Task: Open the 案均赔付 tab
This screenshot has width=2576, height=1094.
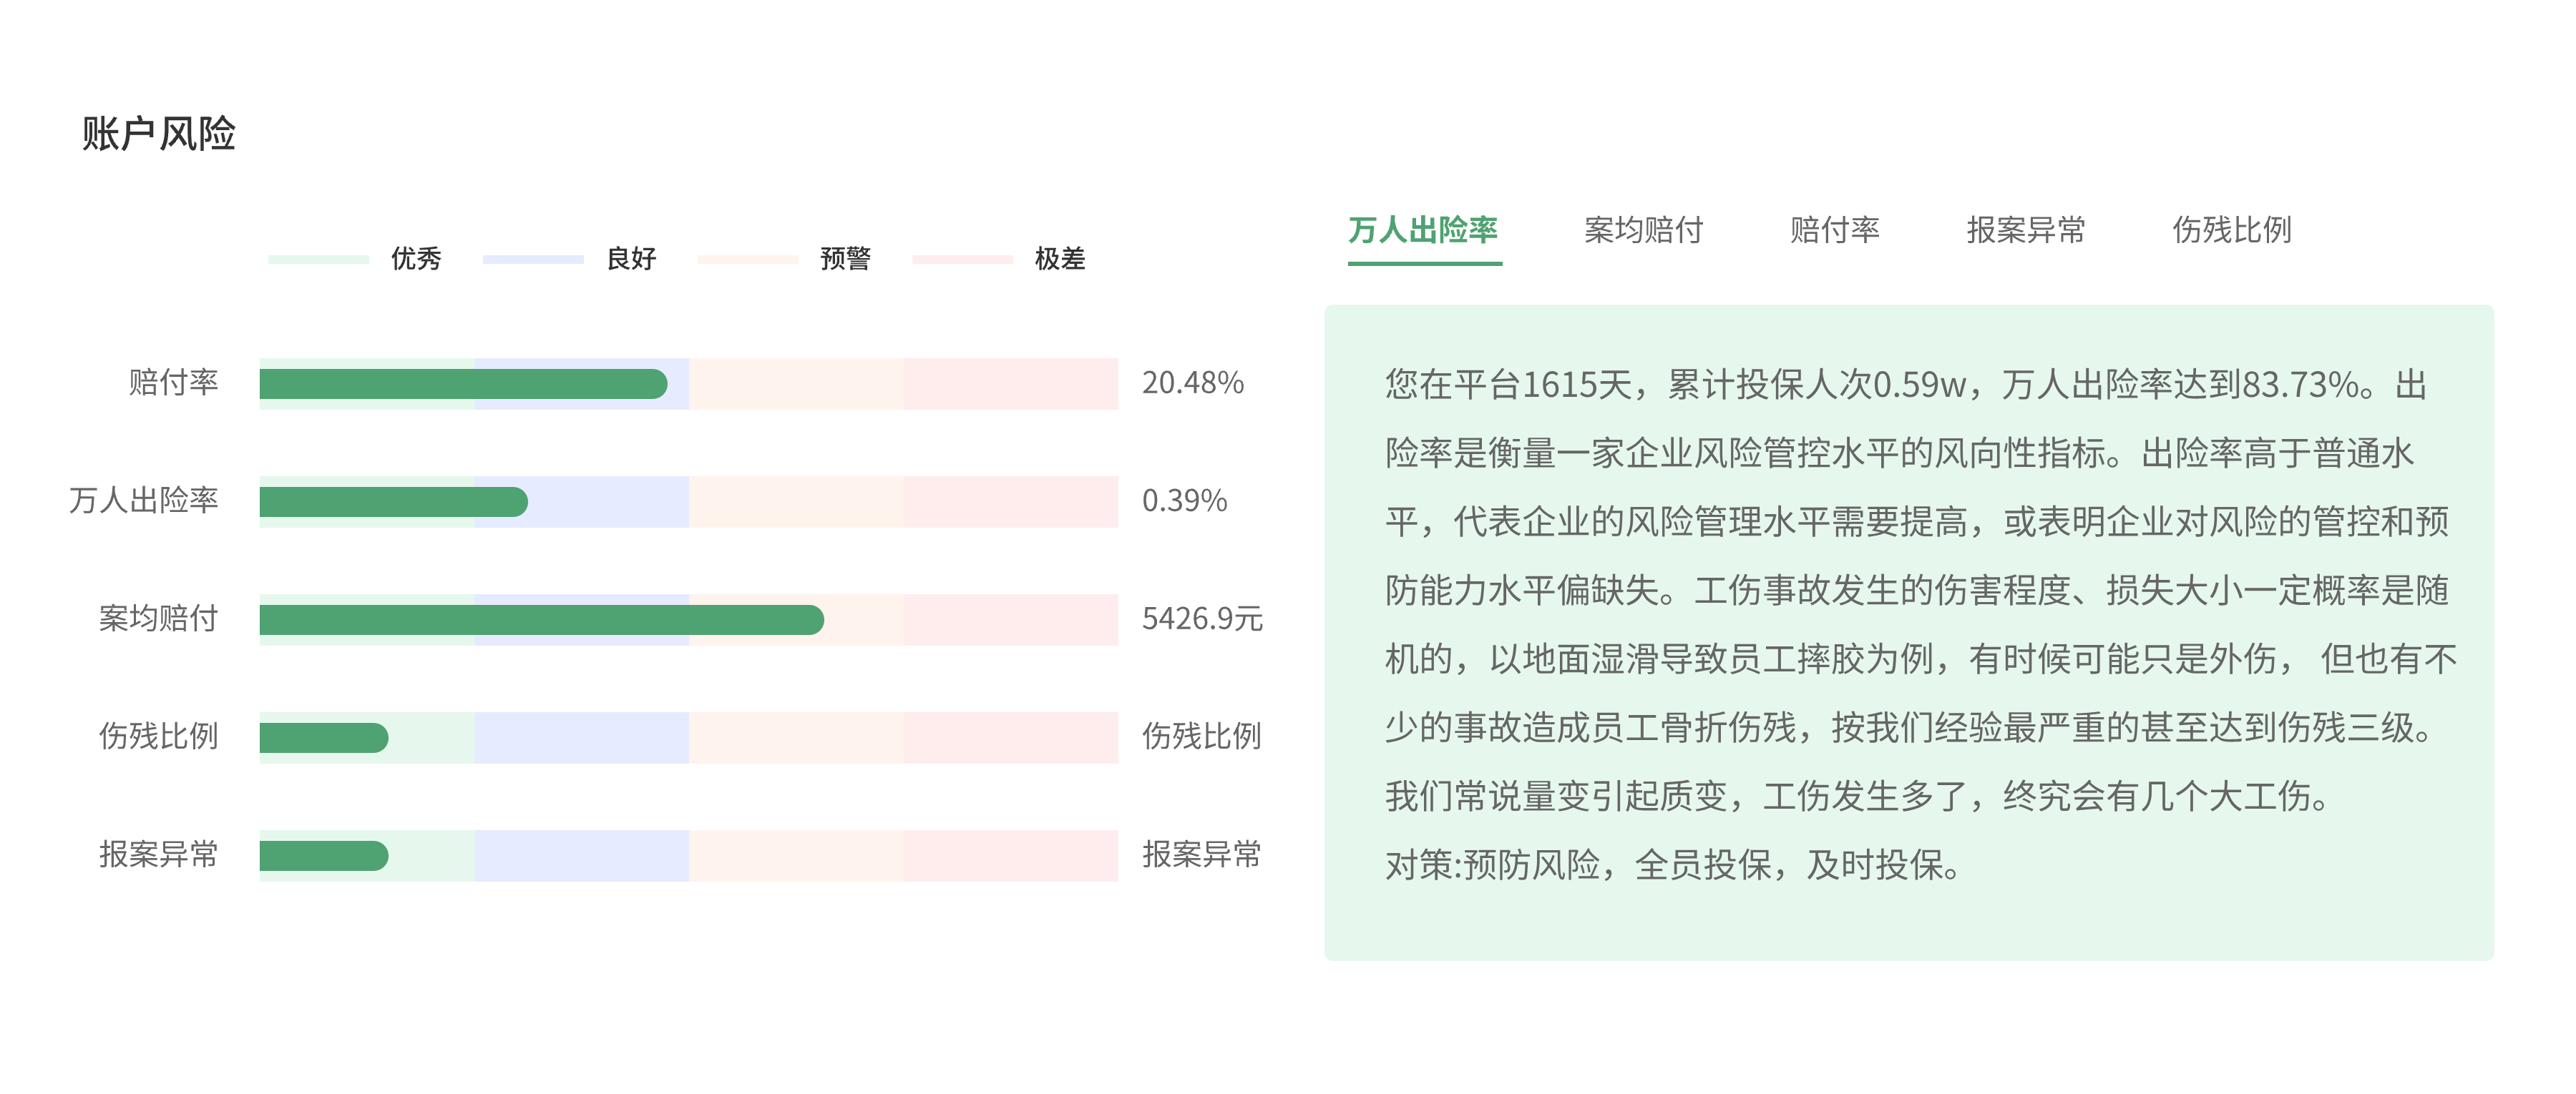Action: pos(1643,230)
